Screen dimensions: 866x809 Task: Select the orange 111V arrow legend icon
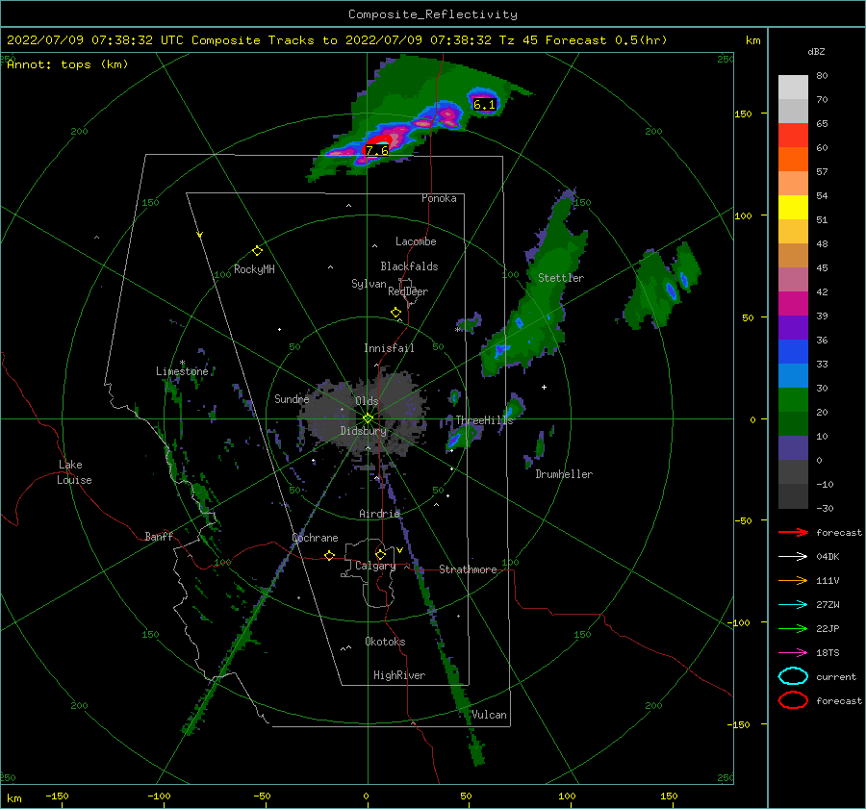pyautogui.click(x=793, y=580)
